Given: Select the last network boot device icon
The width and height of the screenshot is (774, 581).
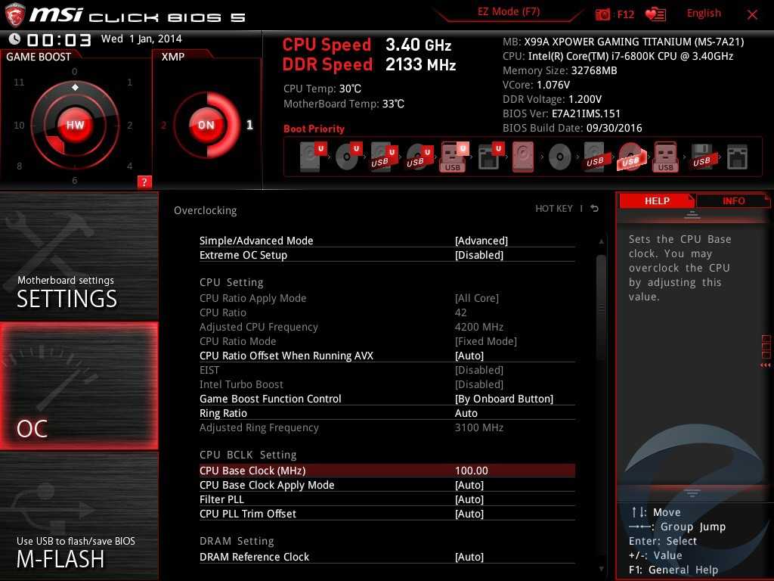Looking at the screenshot, I should pyautogui.click(x=736, y=157).
